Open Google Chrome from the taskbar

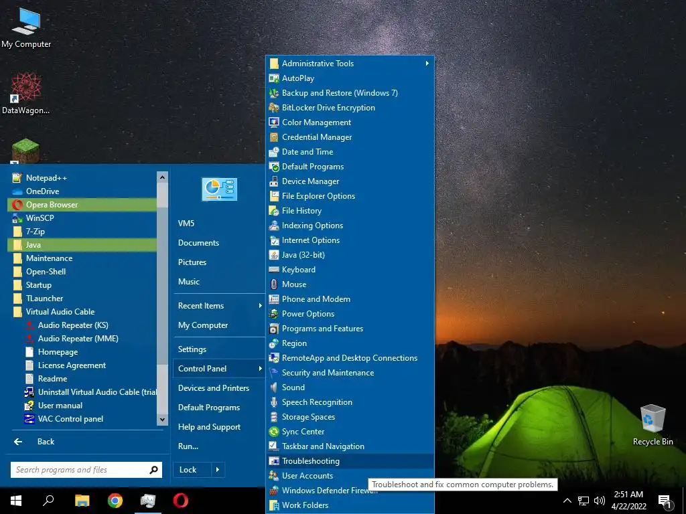(115, 501)
